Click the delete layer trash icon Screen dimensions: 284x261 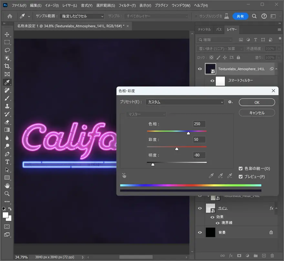click(x=272, y=256)
